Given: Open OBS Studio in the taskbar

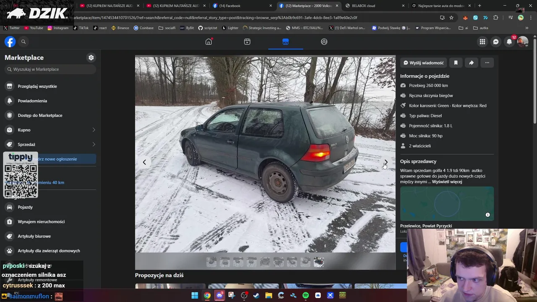Looking at the screenshot, I should (x=244, y=295).
